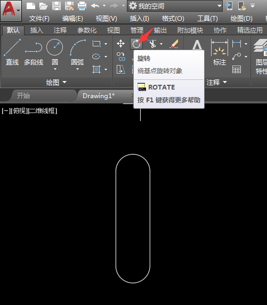Open the redo history dropdown arrow

tap(123, 6)
